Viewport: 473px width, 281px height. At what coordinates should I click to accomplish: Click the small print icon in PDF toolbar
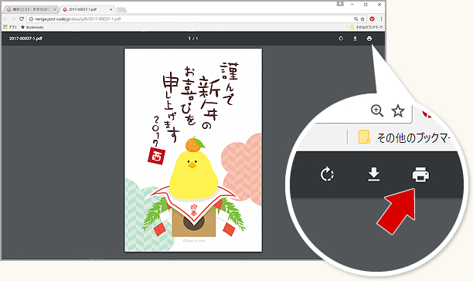(369, 39)
